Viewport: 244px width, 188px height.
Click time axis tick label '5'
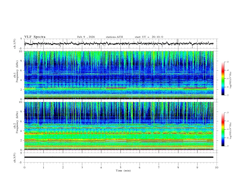(120, 167)
